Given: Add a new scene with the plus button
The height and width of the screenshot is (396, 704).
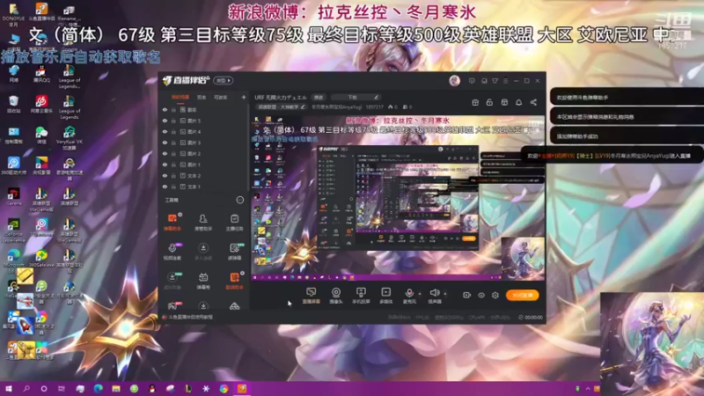Looking at the screenshot, I should pos(244,97).
